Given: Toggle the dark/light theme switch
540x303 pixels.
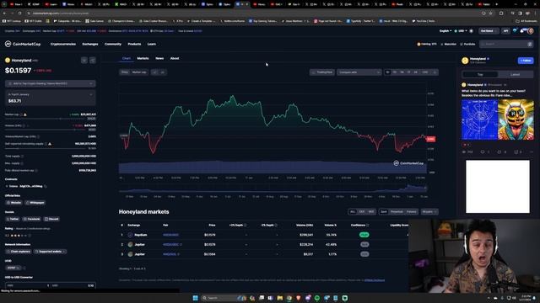Looking at the screenshot, I should 471,31.
